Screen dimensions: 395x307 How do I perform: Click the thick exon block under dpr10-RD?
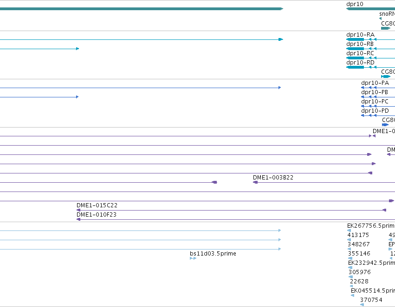[355, 67]
